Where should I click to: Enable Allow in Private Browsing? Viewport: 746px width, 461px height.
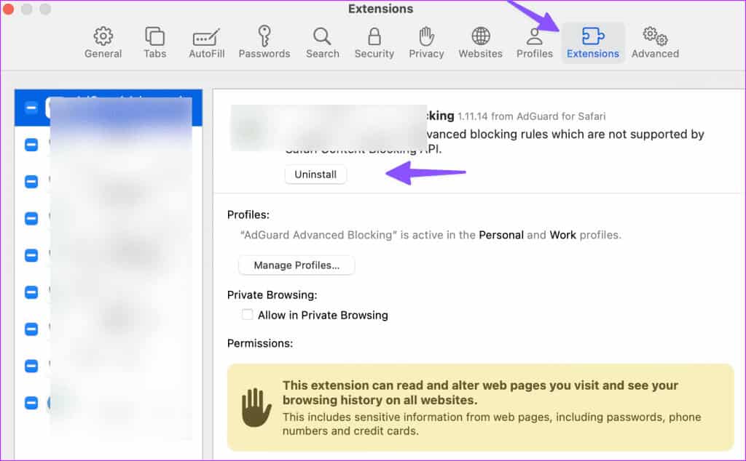click(248, 315)
